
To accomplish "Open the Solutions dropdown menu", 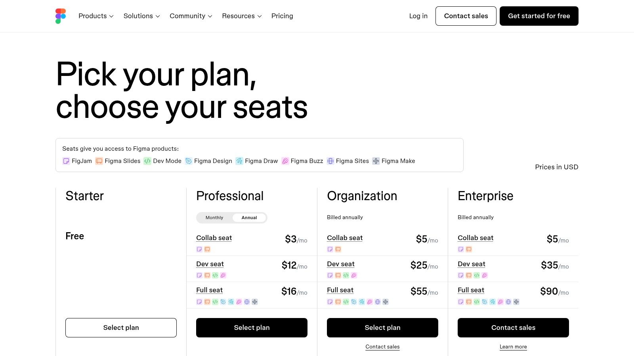I will 141,16.
